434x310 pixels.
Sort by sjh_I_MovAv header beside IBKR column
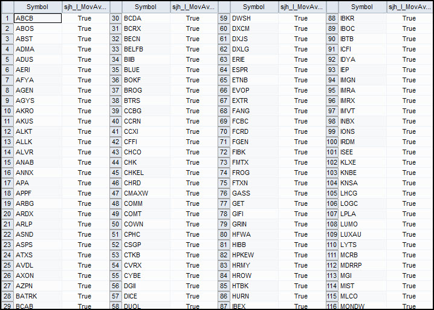pyautogui.click(x=410, y=7)
